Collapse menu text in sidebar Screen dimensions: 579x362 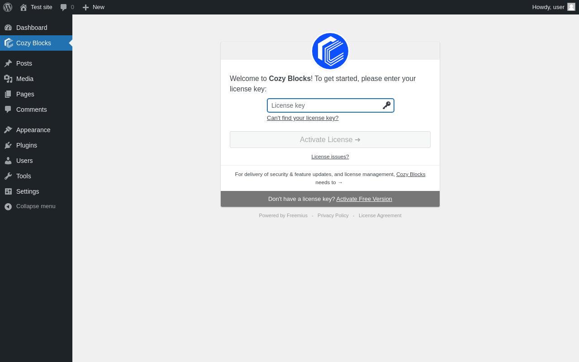click(x=36, y=206)
